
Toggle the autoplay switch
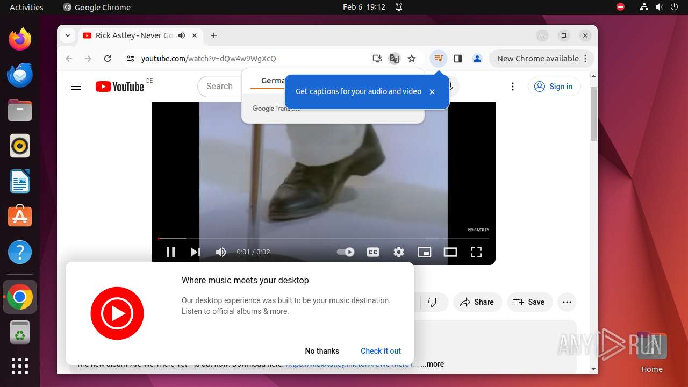point(345,252)
